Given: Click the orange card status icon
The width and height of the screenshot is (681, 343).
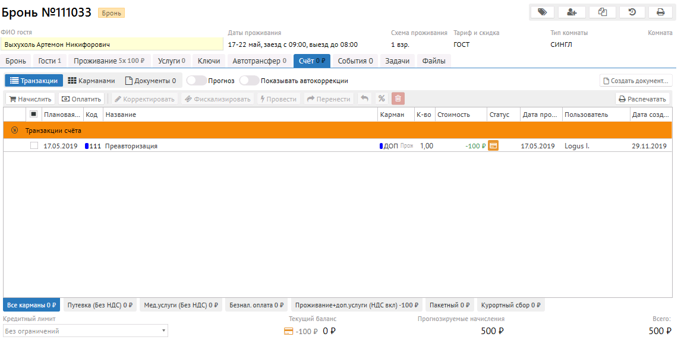Looking at the screenshot, I should 493,146.
